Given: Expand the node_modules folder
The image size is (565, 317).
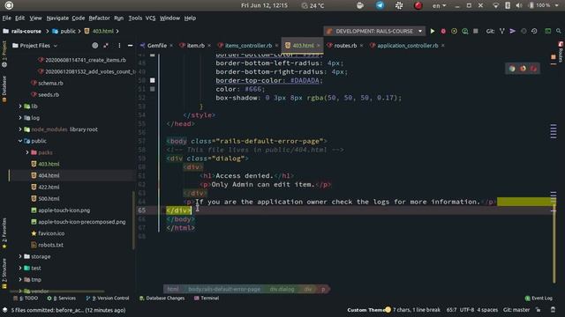Looking at the screenshot, I should point(20,129).
